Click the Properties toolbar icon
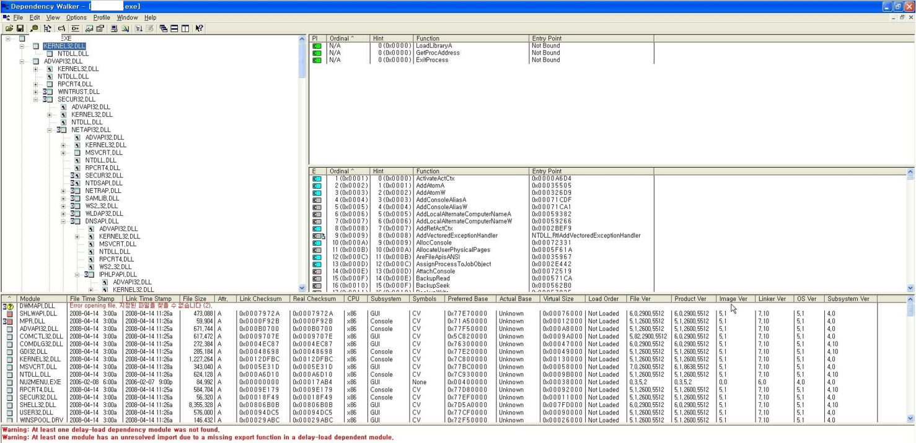916x443 pixels. (x=100, y=28)
